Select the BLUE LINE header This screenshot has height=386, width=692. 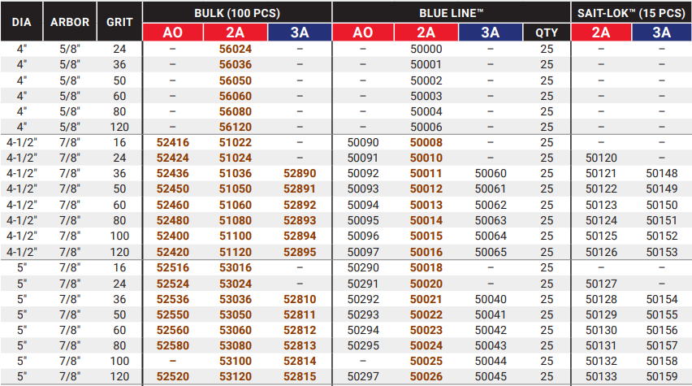pyautogui.click(x=451, y=12)
